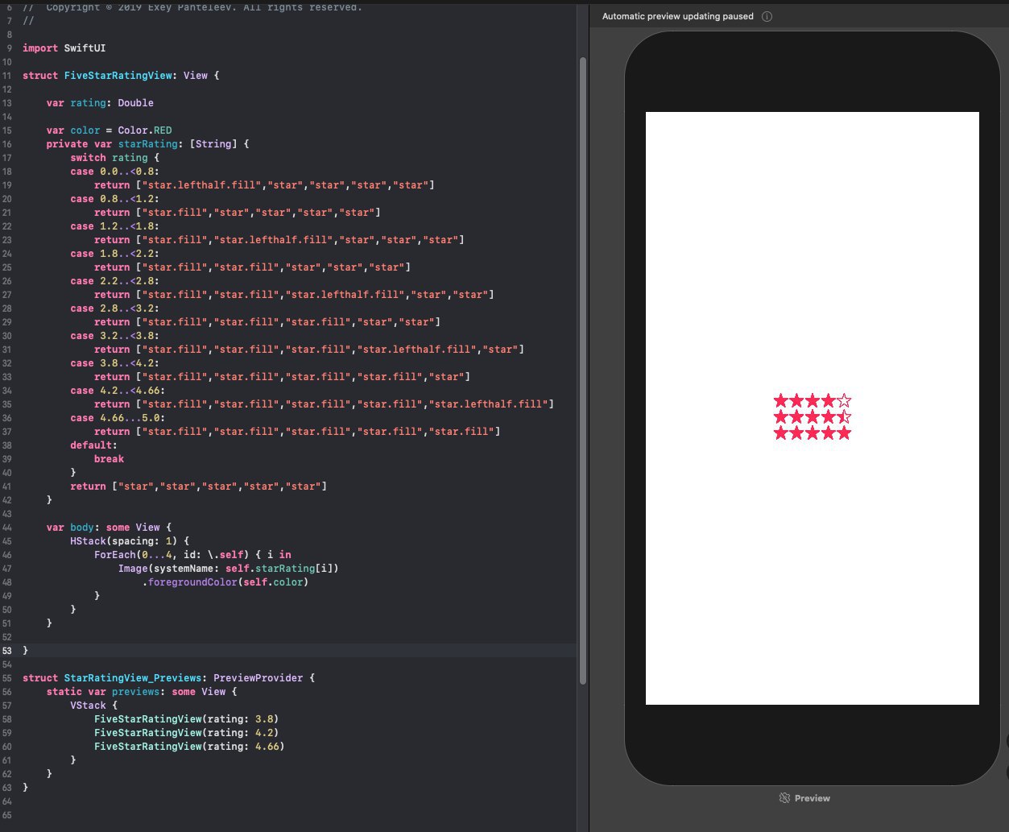Click the 'case 4.2..<4.66:' line
The width and height of the screenshot is (1009, 832).
point(118,391)
